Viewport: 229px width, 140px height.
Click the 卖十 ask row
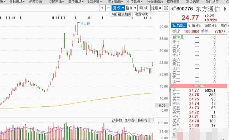199,42
